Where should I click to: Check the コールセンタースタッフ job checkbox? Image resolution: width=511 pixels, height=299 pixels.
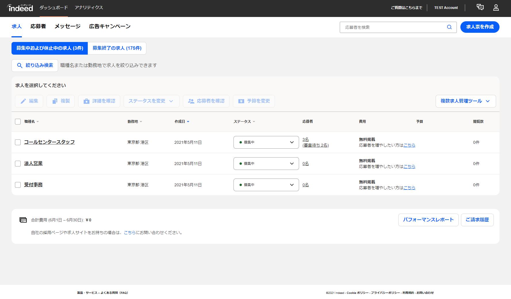(x=18, y=142)
